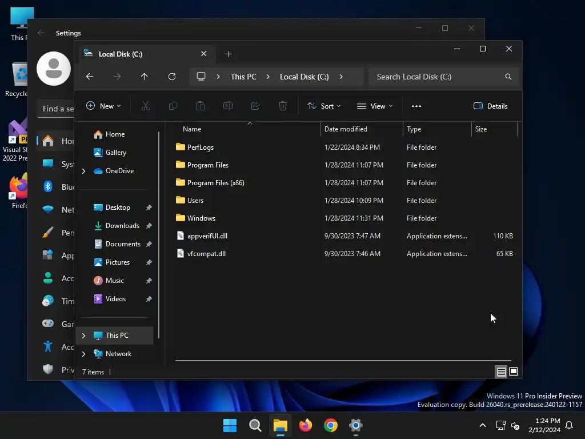Click the muted volume tray icon
The image size is (585, 439).
pyautogui.click(x=516, y=425)
